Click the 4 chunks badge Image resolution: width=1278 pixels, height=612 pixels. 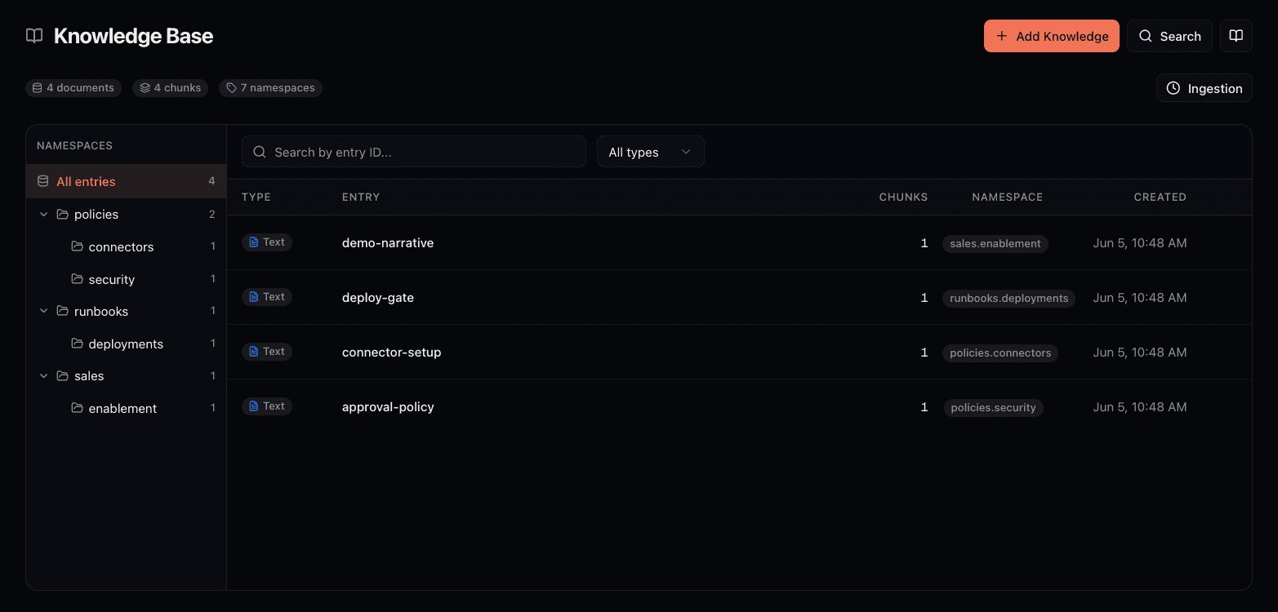click(171, 88)
